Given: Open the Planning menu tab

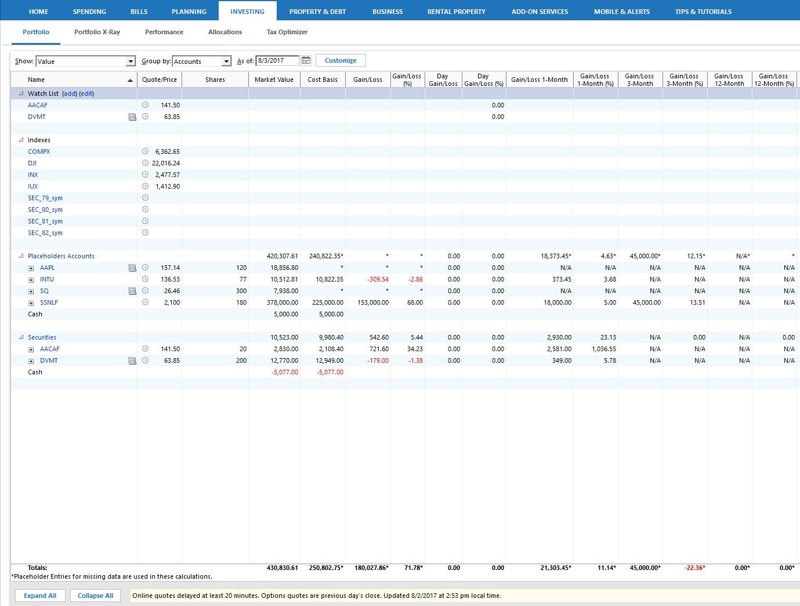Looking at the screenshot, I should coord(189,12).
